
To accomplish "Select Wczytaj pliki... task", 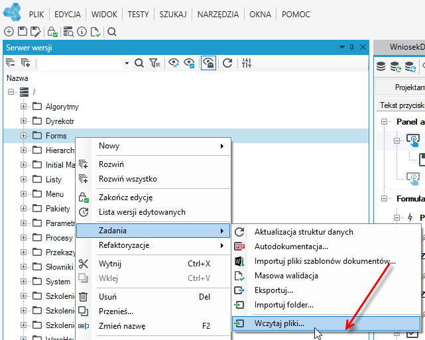I will click(x=326, y=323).
